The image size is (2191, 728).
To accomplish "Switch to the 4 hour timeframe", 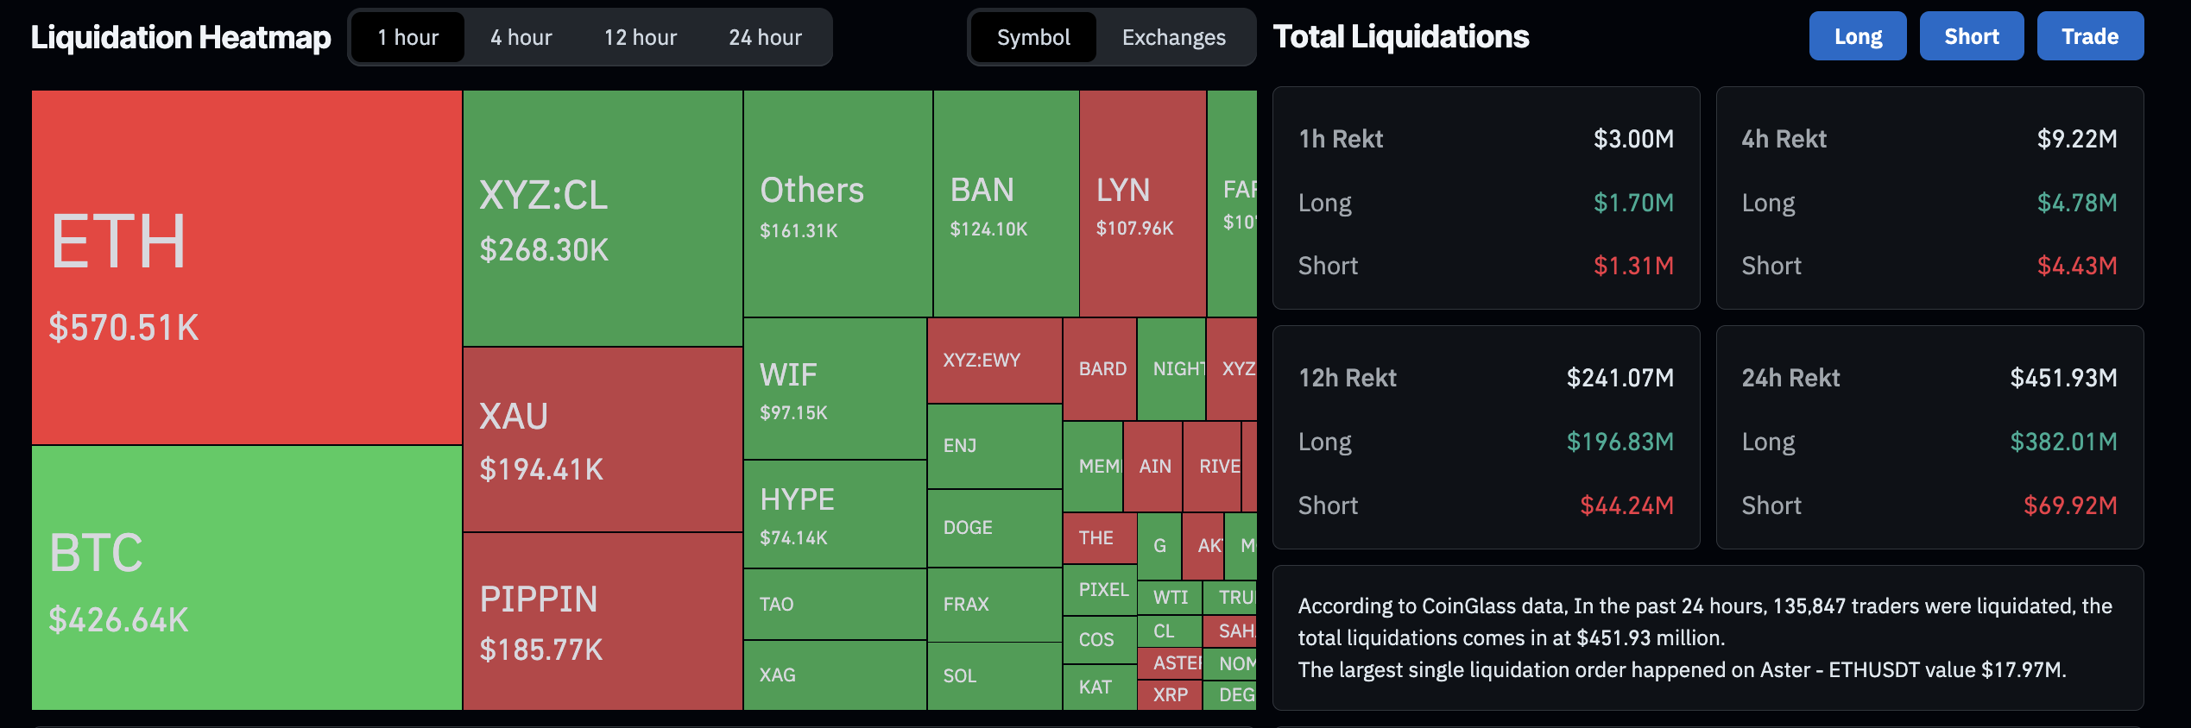I will pos(521,38).
